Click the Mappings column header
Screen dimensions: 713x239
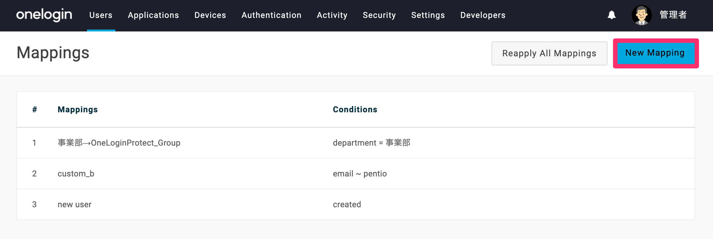pyautogui.click(x=78, y=109)
